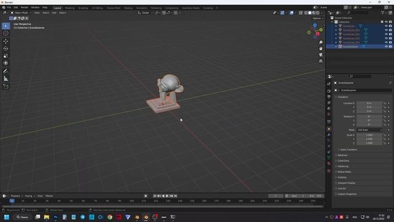The width and height of the screenshot is (394, 222).
Task: Jump to the timeline end frame
Action: [175, 196]
